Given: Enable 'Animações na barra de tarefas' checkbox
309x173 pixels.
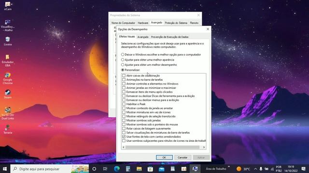Looking at the screenshot, I should click(124, 80).
